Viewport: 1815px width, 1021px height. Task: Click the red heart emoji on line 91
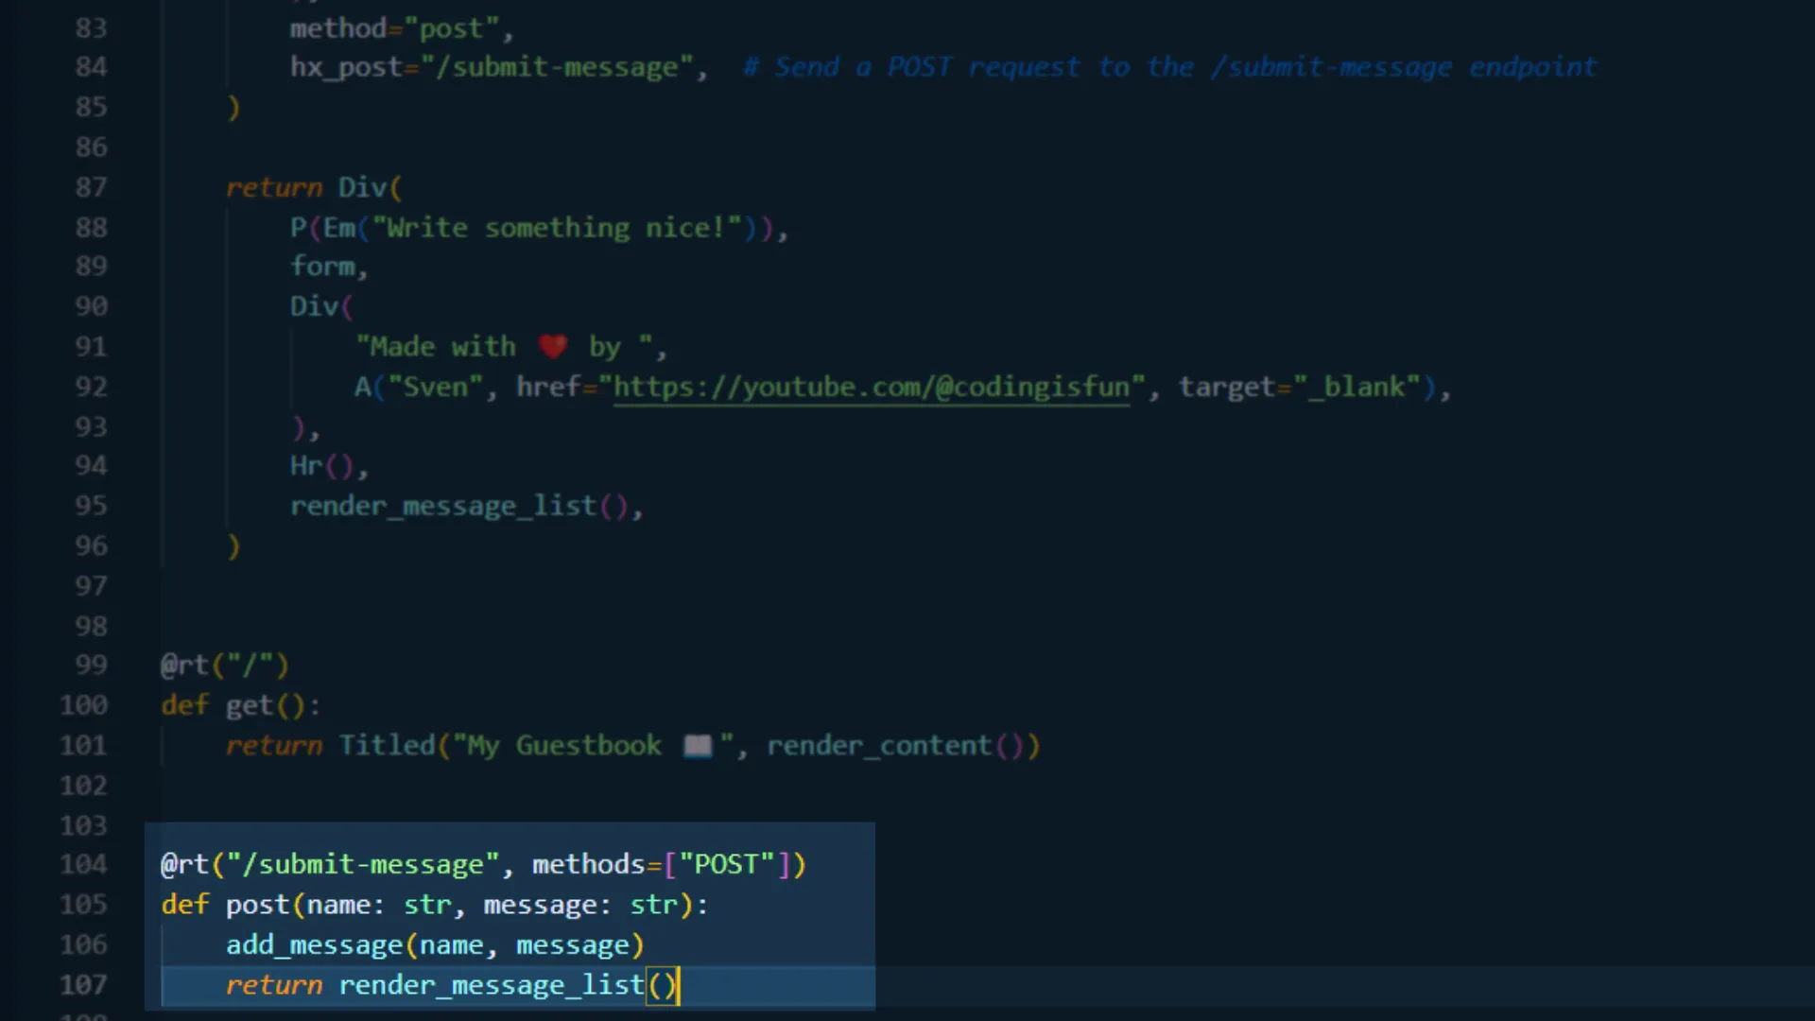click(x=553, y=347)
